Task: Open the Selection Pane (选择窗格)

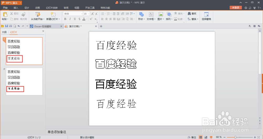Action: pos(206,16)
